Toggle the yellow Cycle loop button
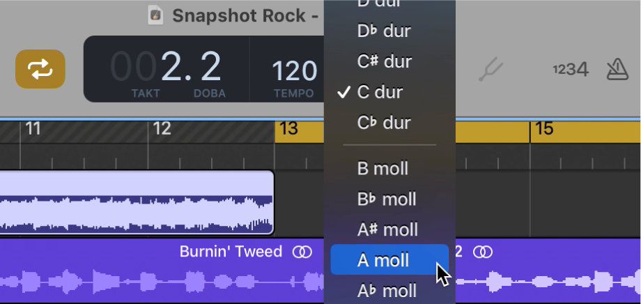Viewport: 641px width, 304px height. [x=40, y=69]
